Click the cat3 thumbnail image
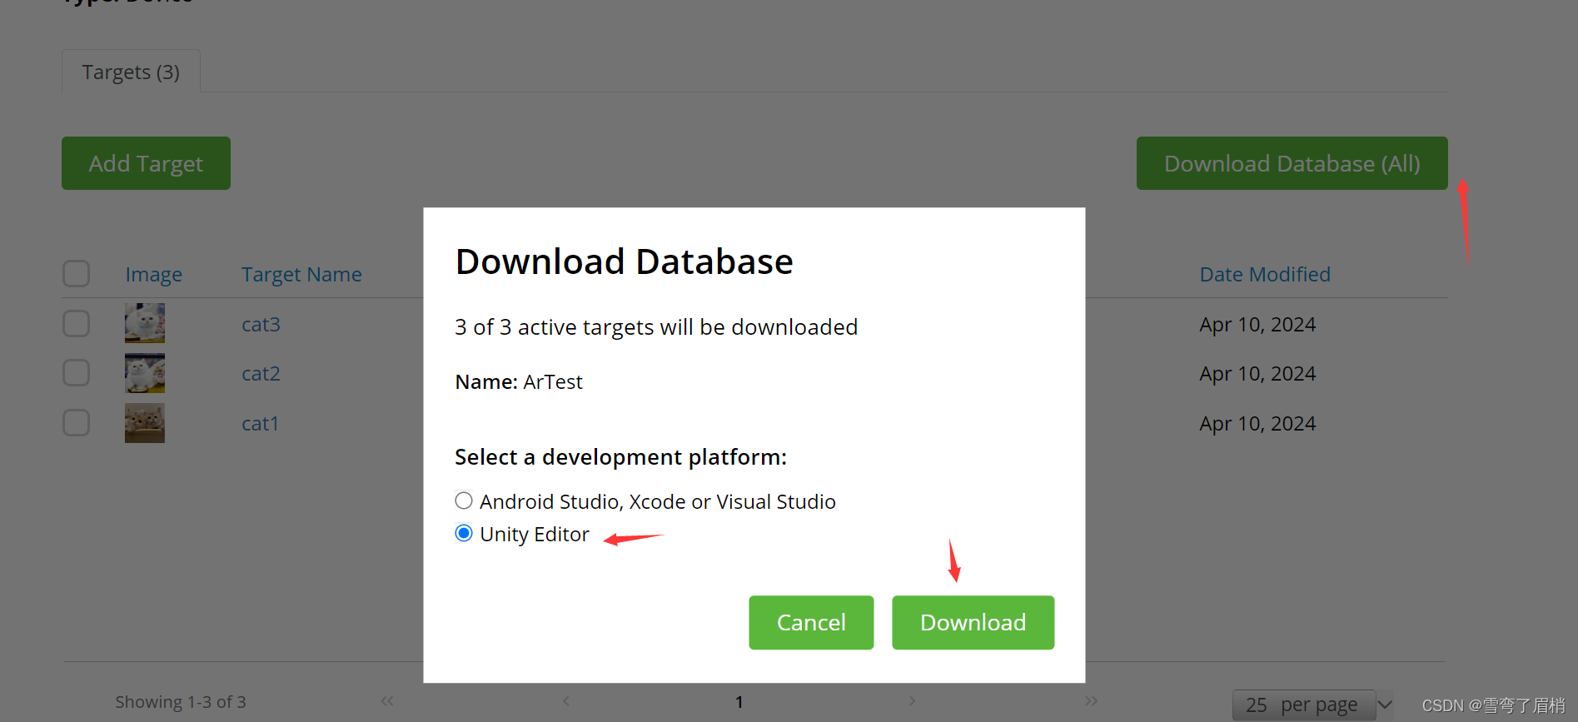The image size is (1578, 722). point(145,323)
